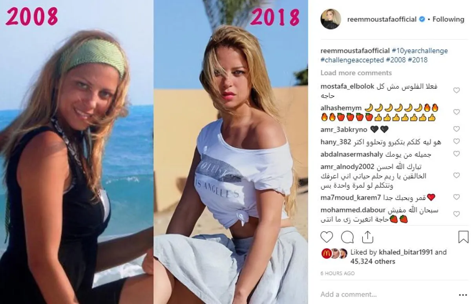The width and height of the screenshot is (471, 304).
Task: Like alhashemym's emoji comment
Action: coord(456,112)
